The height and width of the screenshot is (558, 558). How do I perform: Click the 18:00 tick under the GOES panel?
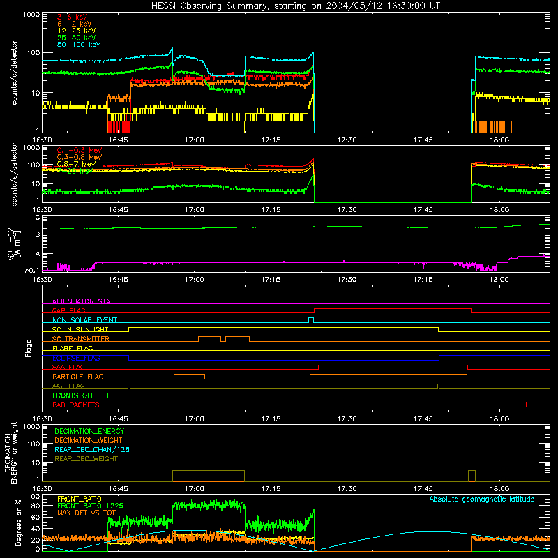click(x=499, y=280)
